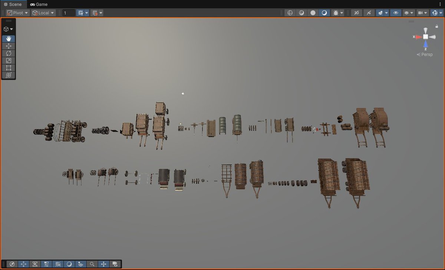Open the Local handle rotation dropdown
445x270 pixels.
43,13
